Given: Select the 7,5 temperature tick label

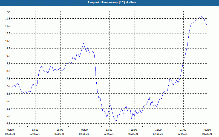Looking at the screenshot, I should coord(8,79).
